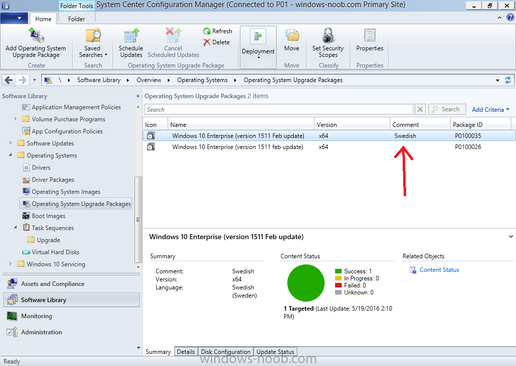
Task: Switch to the Disk Configuration tab
Action: click(x=226, y=351)
